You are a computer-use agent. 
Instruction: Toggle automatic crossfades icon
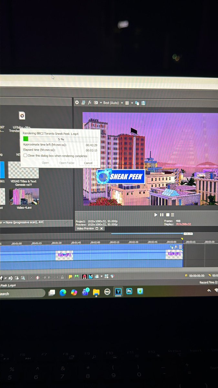point(91,277)
